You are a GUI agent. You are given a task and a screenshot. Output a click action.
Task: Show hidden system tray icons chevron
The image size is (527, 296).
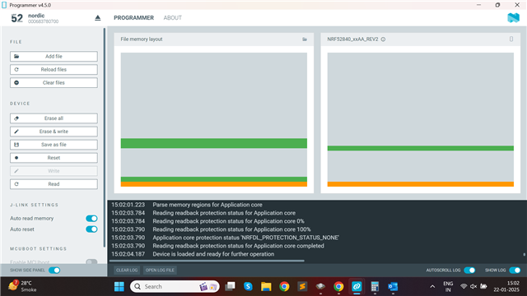click(x=432, y=286)
